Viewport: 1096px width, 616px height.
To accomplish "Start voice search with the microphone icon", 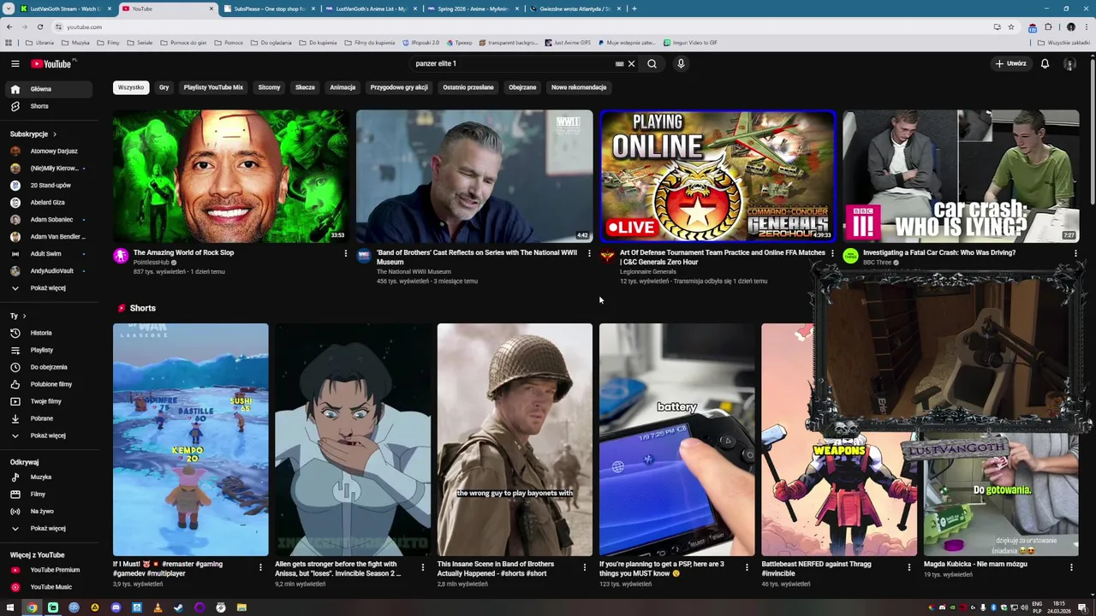I will (x=681, y=63).
